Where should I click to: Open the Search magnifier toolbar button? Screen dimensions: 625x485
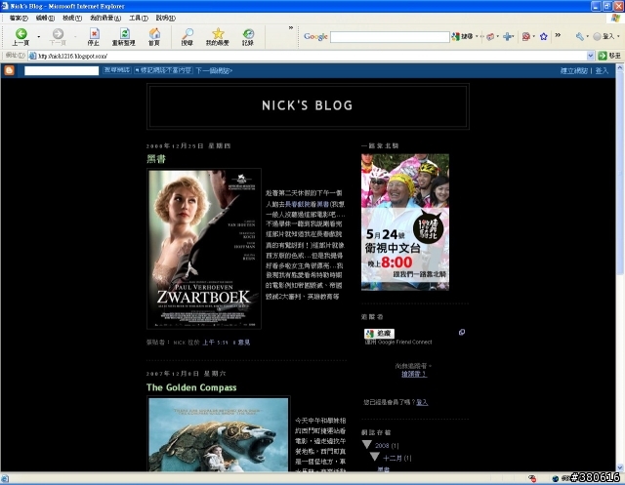(x=187, y=37)
